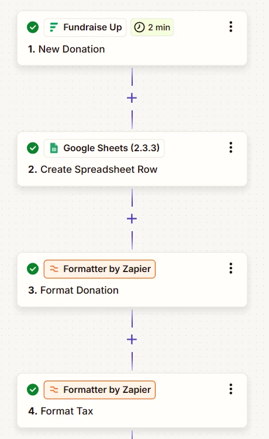Open three-dot menu for Format Tax step
The width and height of the screenshot is (269, 439).
pos(231,389)
